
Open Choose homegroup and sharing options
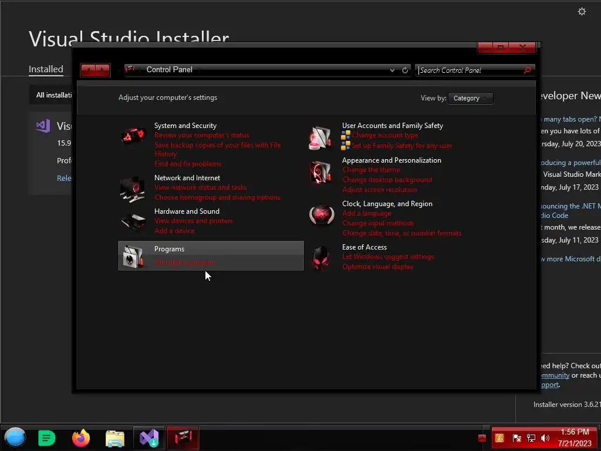(217, 197)
